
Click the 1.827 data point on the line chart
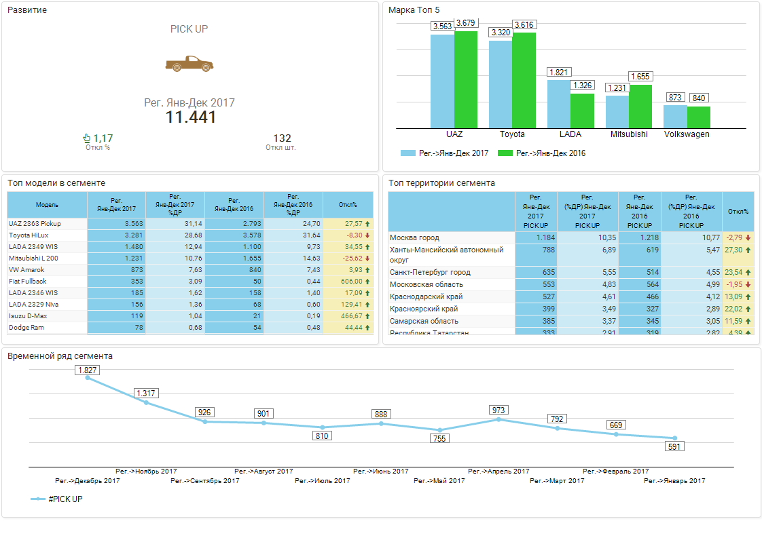pos(88,377)
